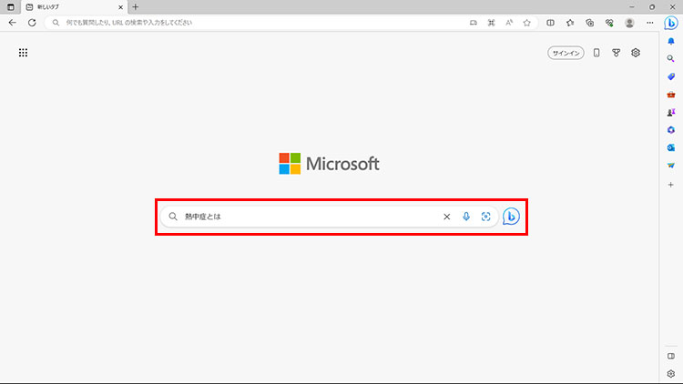Viewport: 683px width, 384px height.
Task: Open the Collections toolbar icon
Action: 590,23
